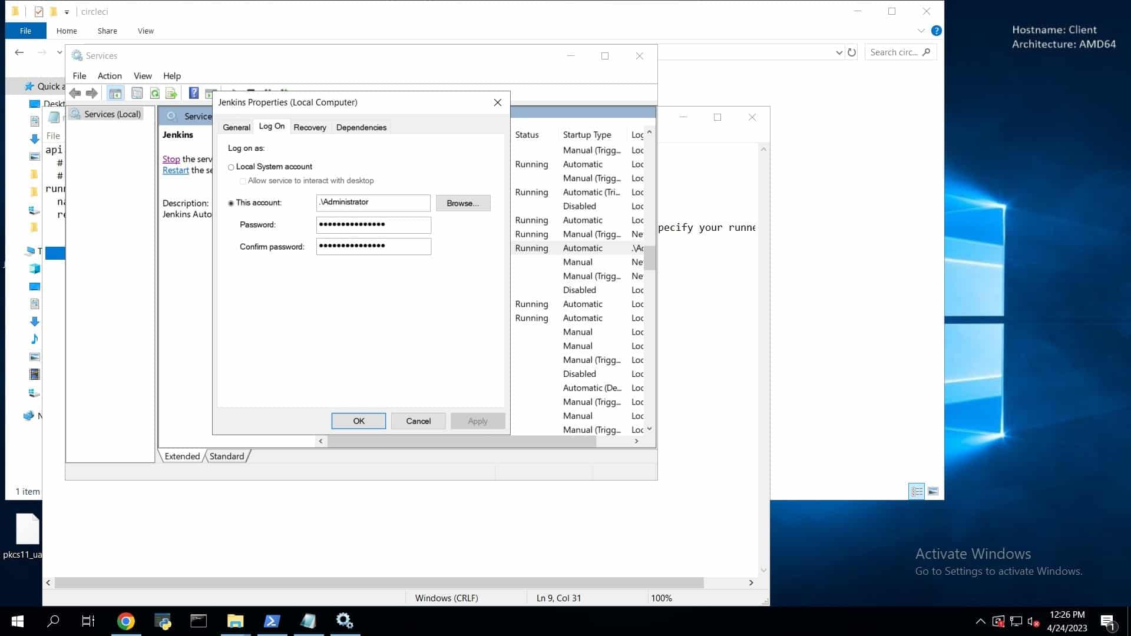
Task: Open Google Chrome from the taskbar
Action: 125,621
